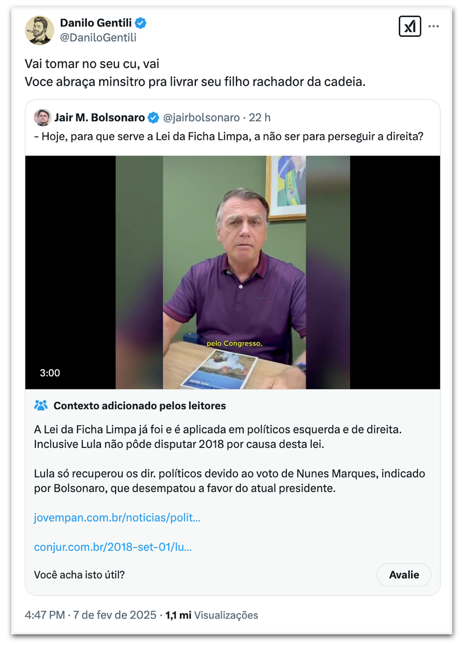462x645 pixels.
Task: Click the Contexto adicionado pelos leitores heading
Action: click(x=140, y=405)
